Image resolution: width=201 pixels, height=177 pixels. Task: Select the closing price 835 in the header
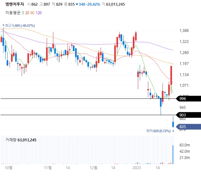pyautogui.click(x=71, y=4)
